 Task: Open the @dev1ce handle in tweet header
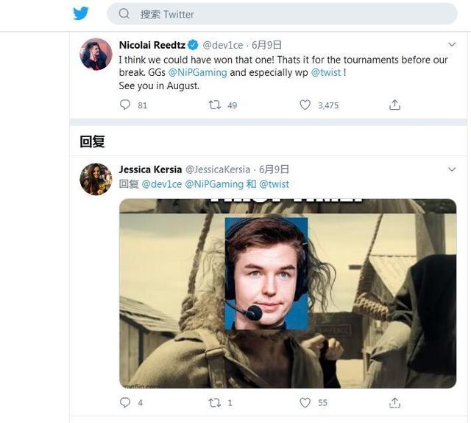223,45
